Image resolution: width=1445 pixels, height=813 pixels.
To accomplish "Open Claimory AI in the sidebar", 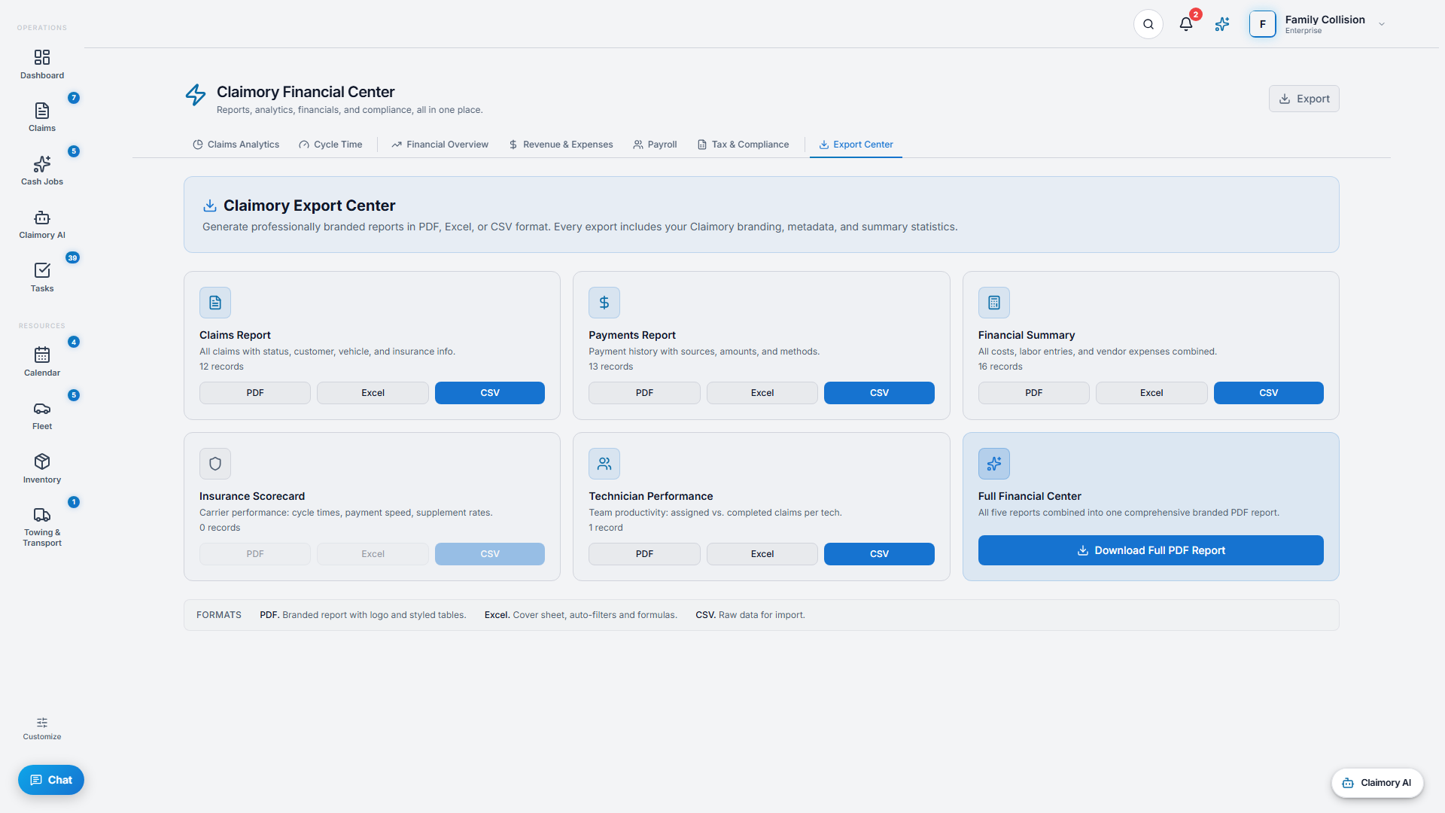I will pos(42,224).
